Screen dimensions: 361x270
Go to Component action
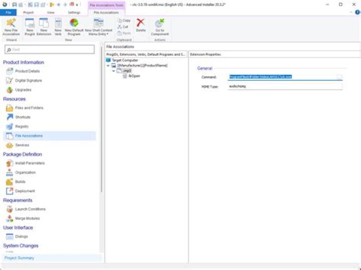[x=160, y=27]
